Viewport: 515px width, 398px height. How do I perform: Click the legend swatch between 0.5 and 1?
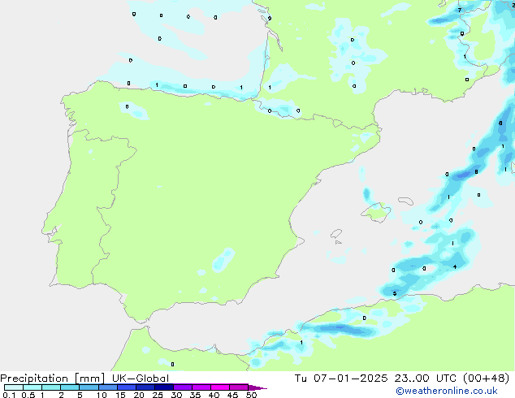tap(32, 387)
